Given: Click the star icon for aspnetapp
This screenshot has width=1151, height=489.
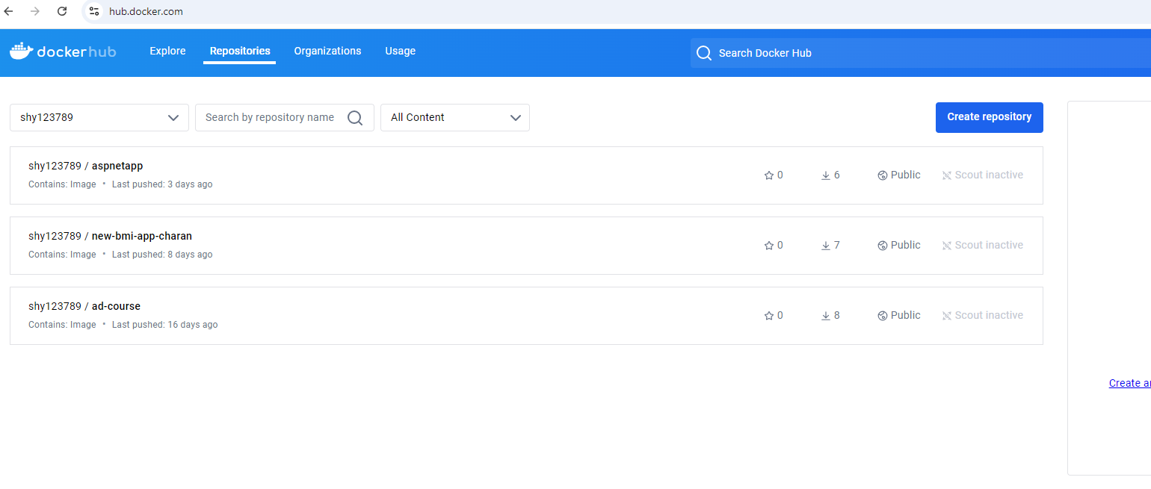Looking at the screenshot, I should pyautogui.click(x=768, y=175).
